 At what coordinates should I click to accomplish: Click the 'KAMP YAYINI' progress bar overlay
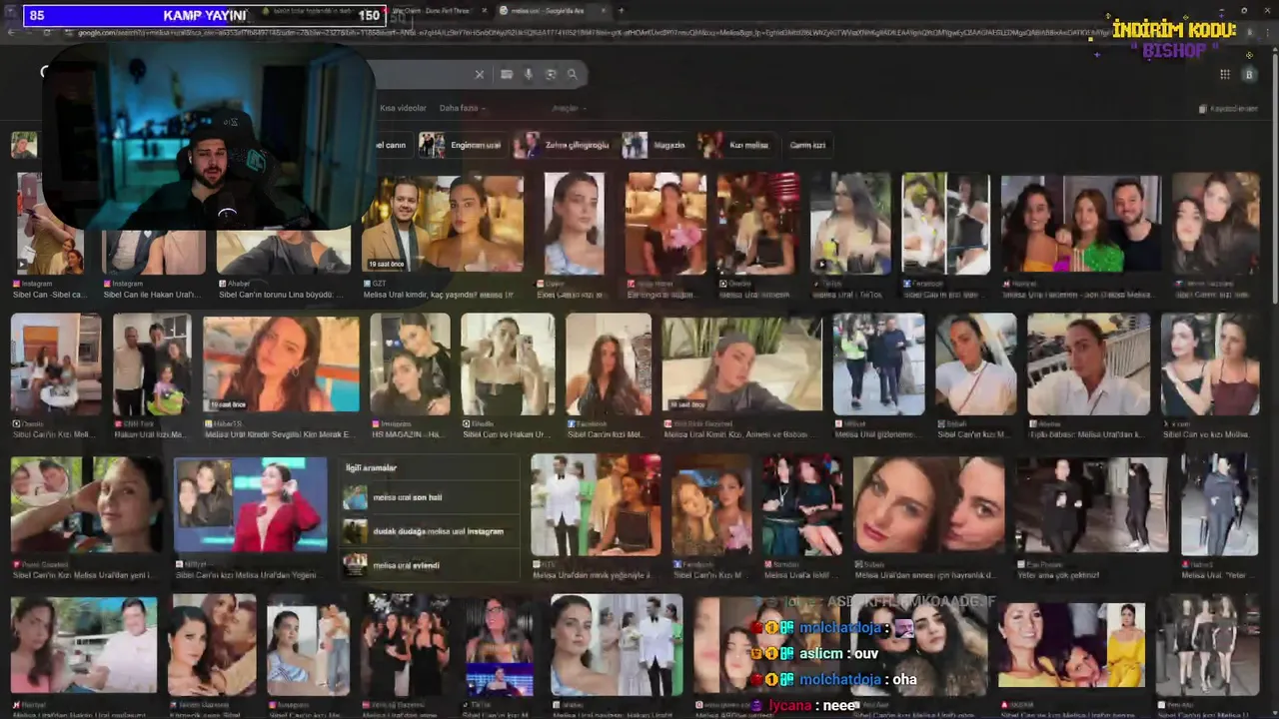click(x=204, y=15)
